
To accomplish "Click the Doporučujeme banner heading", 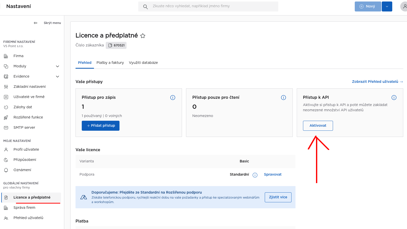I will tap(146, 192).
